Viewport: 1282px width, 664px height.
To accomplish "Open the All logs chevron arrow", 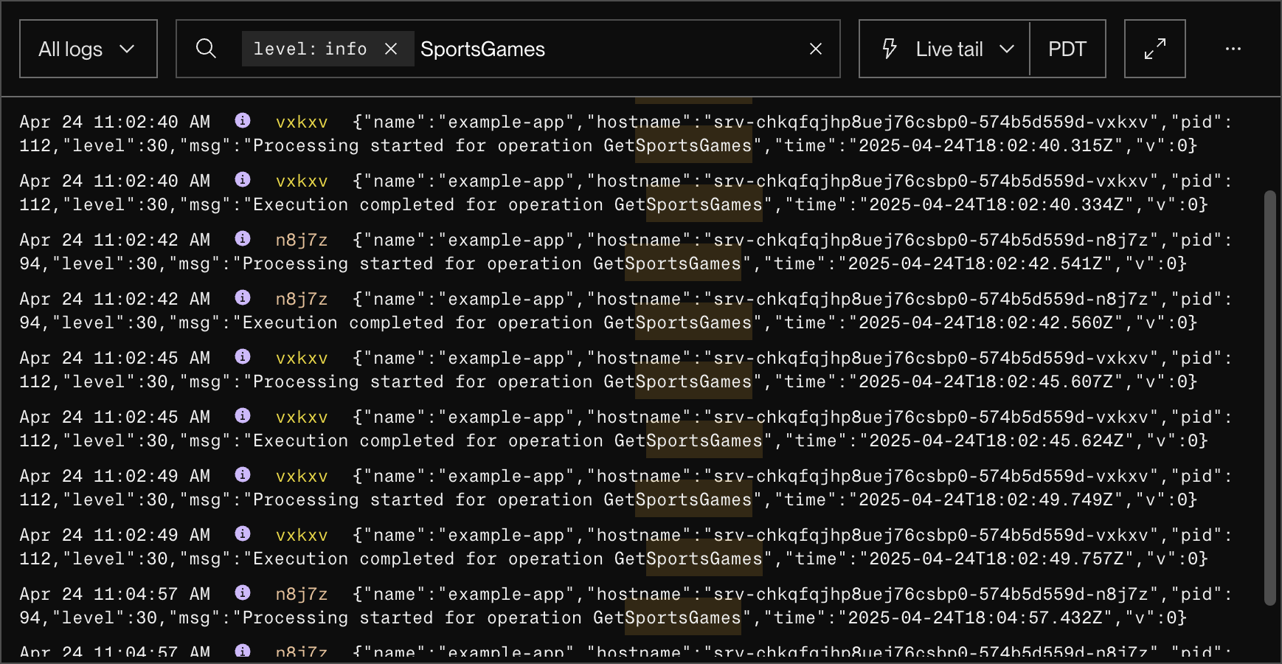I will (x=128, y=49).
